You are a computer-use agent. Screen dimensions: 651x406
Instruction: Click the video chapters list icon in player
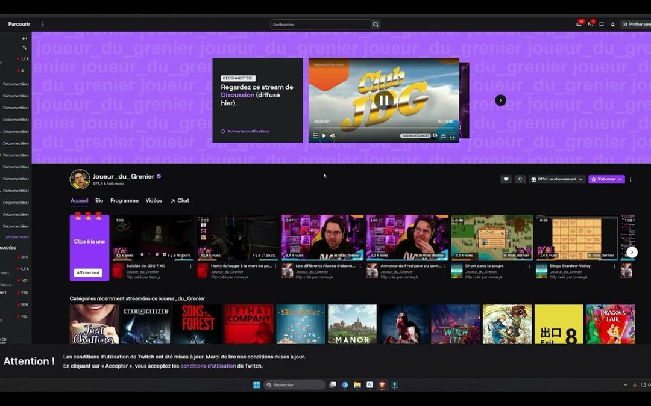pos(315,135)
